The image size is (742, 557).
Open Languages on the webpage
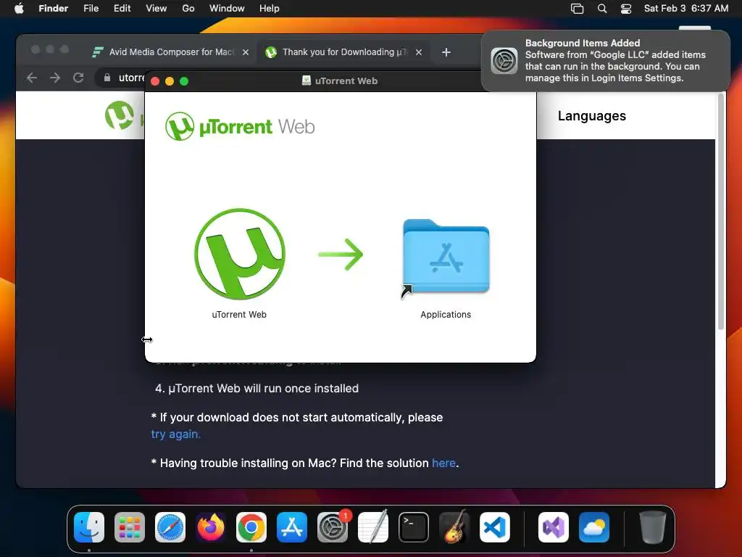pyautogui.click(x=592, y=115)
